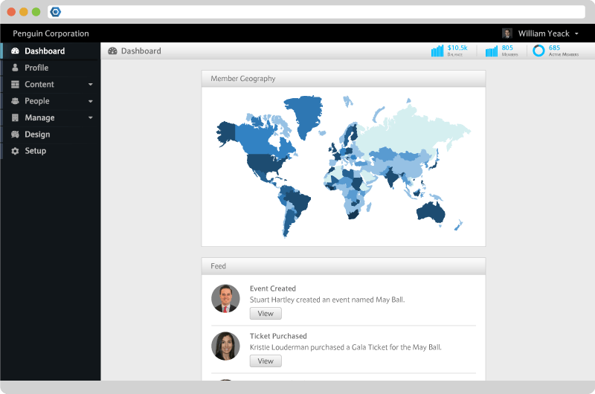Open the Content sidebar section

[x=50, y=84]
